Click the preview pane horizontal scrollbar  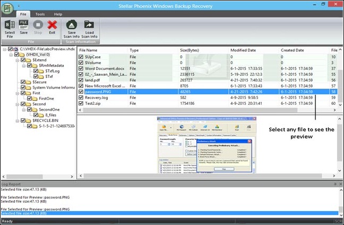(203, 176)
